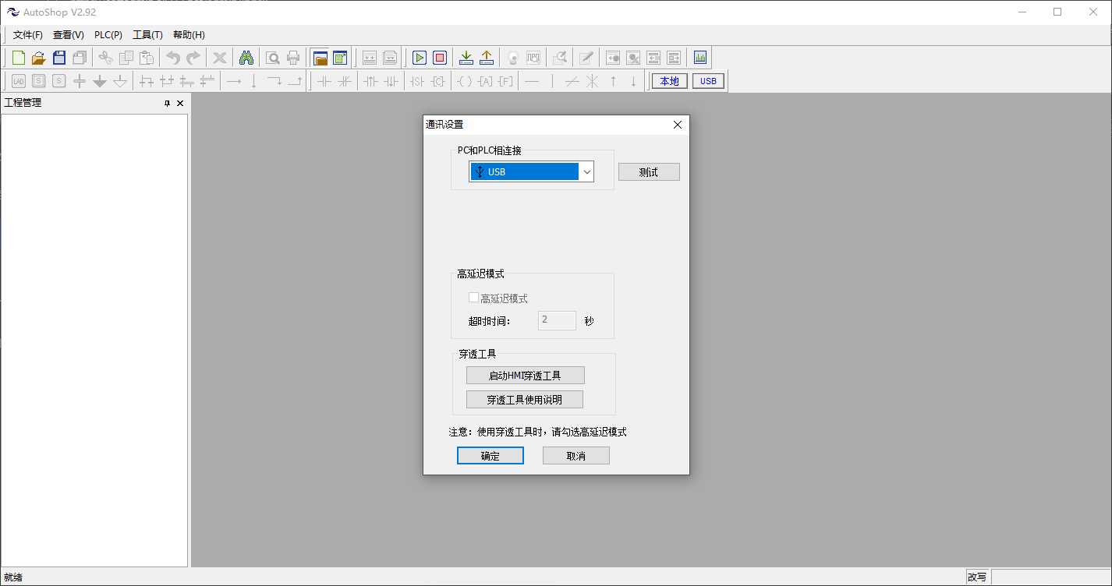Save the project using the floppy disk icon
Viewport: 1112px width, 586px height.
click(59, 58)
